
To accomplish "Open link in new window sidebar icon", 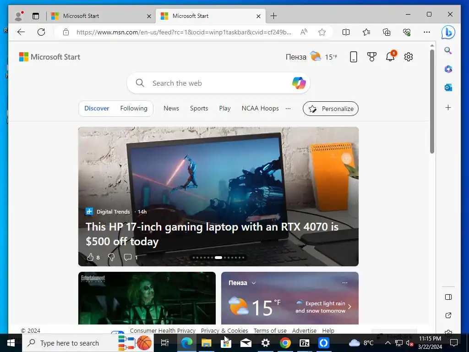I will (448, 315).
